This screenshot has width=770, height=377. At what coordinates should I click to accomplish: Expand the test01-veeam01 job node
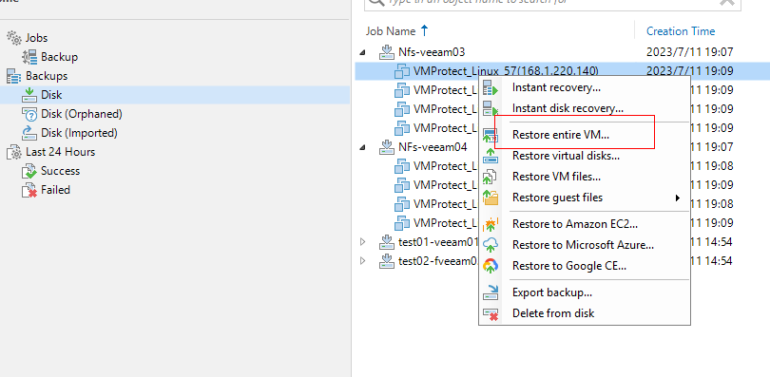coord(363,242)
